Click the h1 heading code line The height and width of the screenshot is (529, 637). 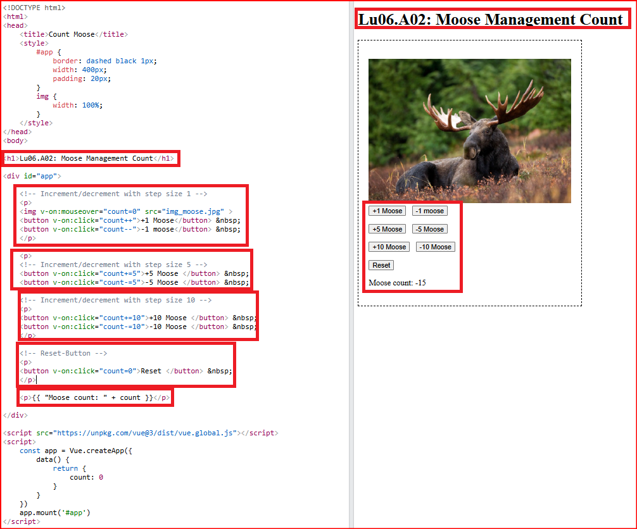point(89,158)
